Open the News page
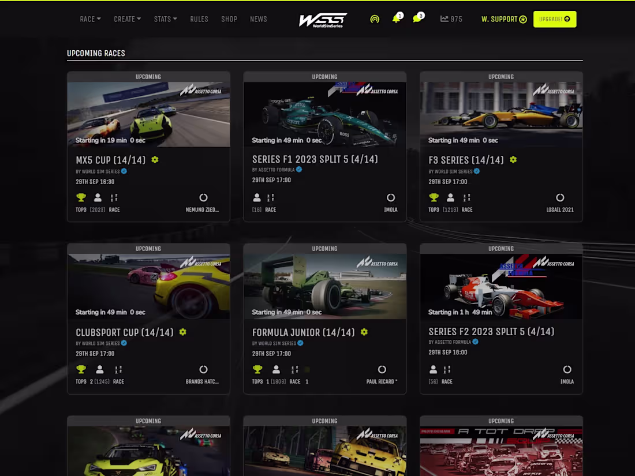Viewport: 635px width, 476px height. pyautogui.click(x=259, y=19)
